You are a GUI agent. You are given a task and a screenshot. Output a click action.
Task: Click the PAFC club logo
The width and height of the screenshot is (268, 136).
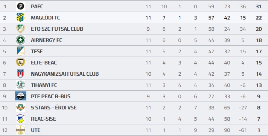click(20, 6)
